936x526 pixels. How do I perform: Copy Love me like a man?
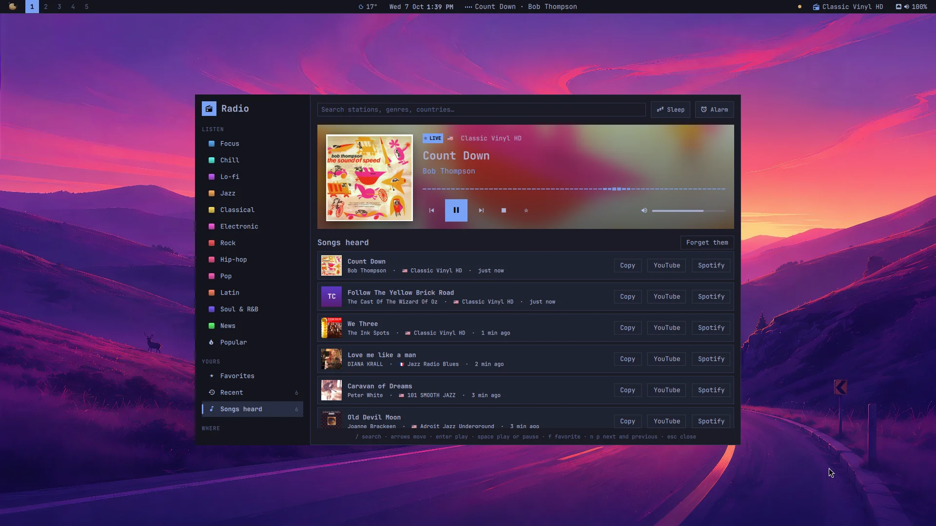click(x=627, y=359)
